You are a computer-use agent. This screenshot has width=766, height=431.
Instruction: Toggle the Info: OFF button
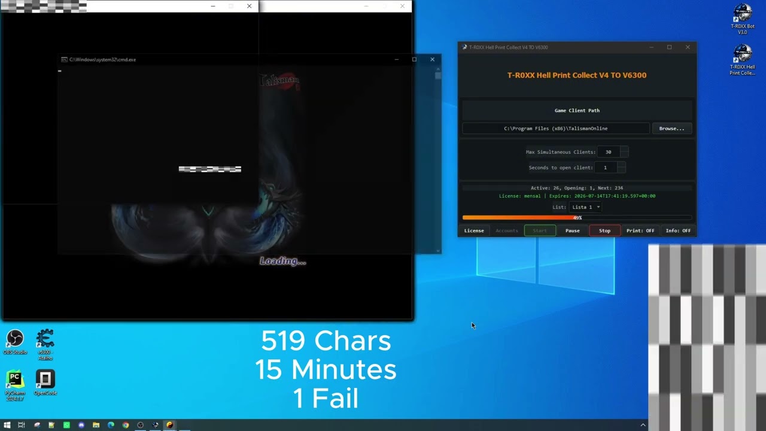click(x=678, y=230)
